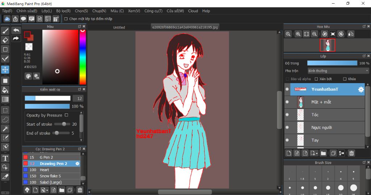This screenshot has width=371, height=195.
Task: Select the Brush tool
Action: tap(5, 31)
